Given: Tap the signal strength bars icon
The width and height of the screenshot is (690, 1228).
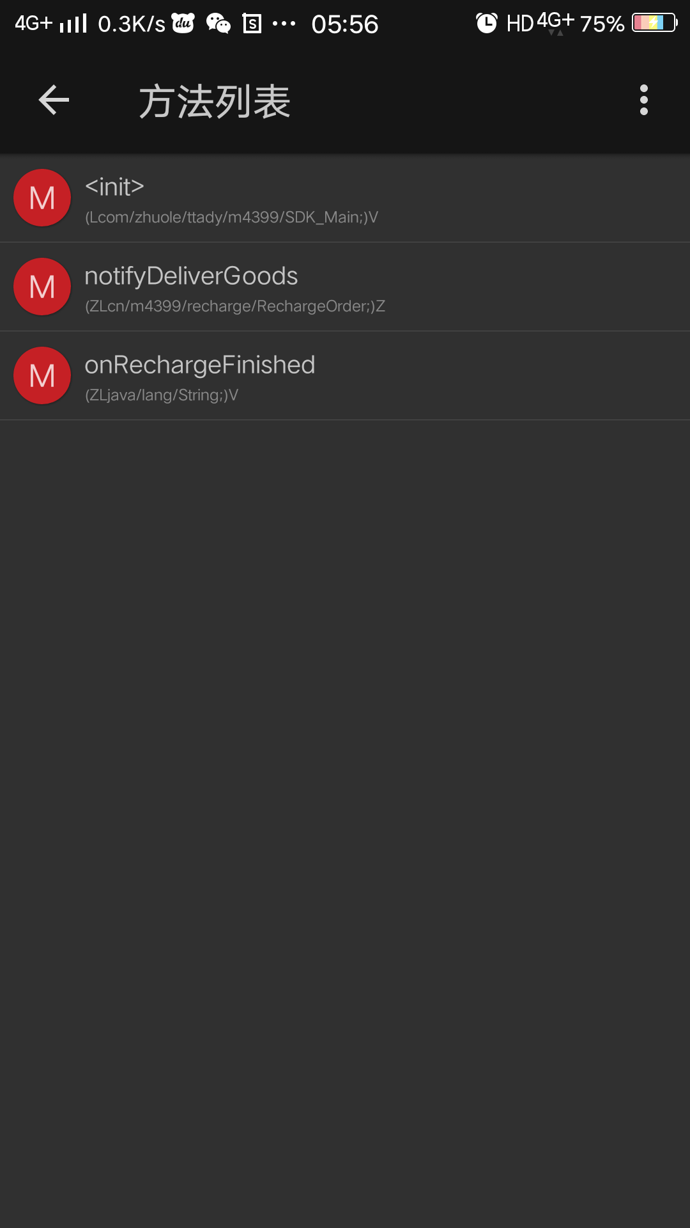Looking at the screenshot, I should coord(73,24).
